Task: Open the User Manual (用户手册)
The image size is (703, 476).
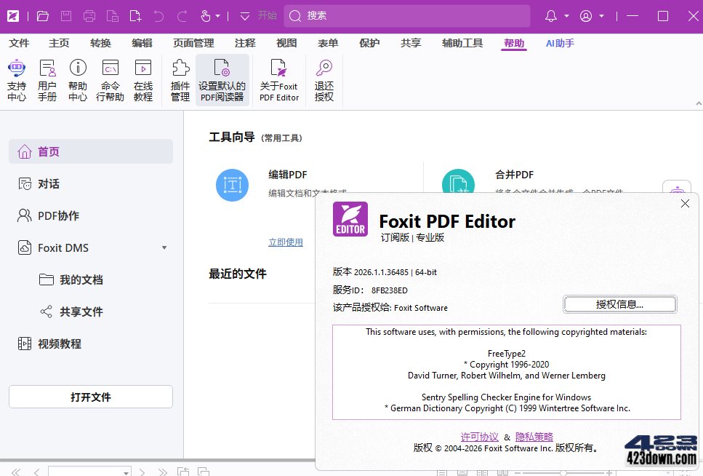Action: pyautogui.click(x=47, y=80)
